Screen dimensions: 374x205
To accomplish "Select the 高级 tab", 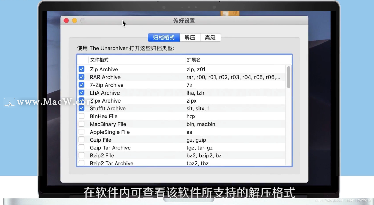I will 210,38.
